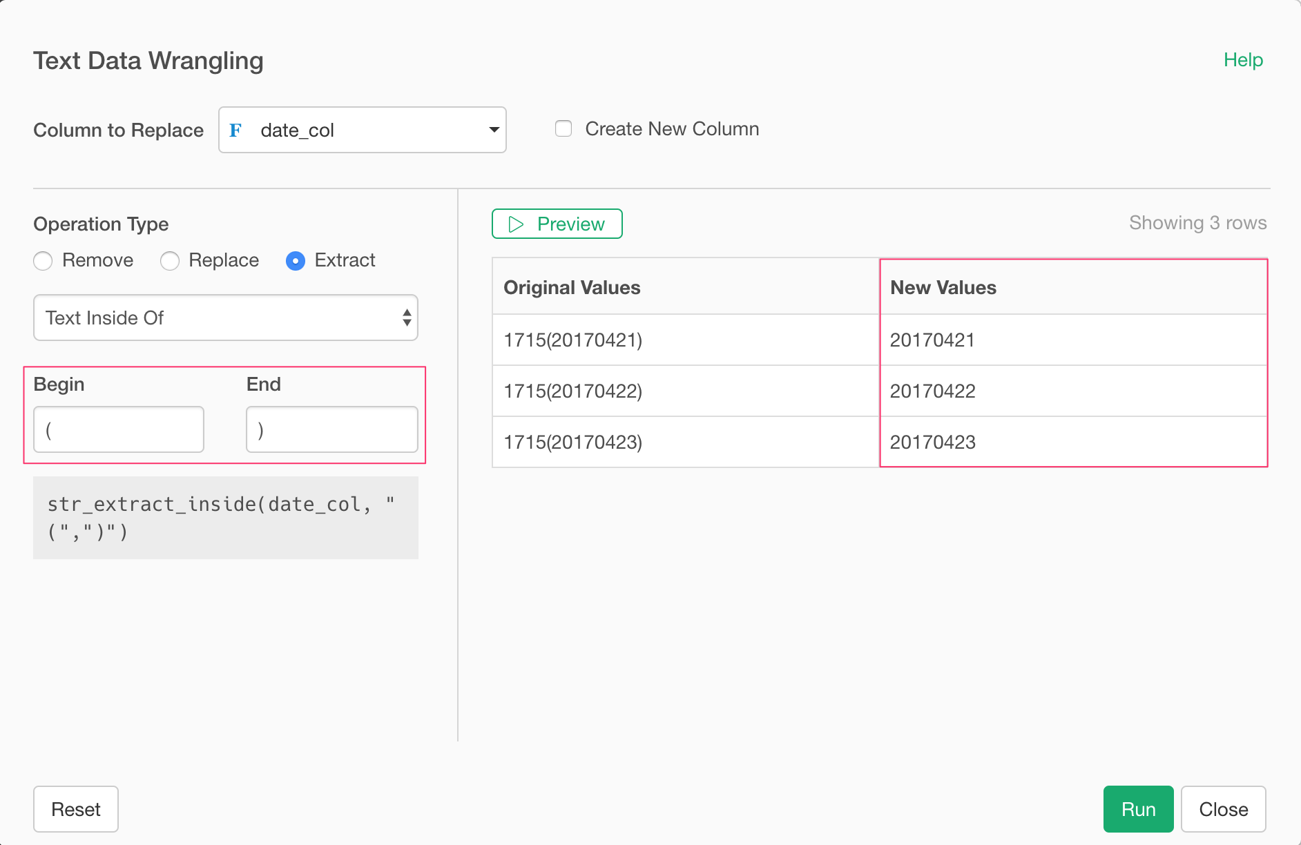Click the date_col dropdown caret arrow
The image size is (1301, 845).
click(x=494, y=130)
